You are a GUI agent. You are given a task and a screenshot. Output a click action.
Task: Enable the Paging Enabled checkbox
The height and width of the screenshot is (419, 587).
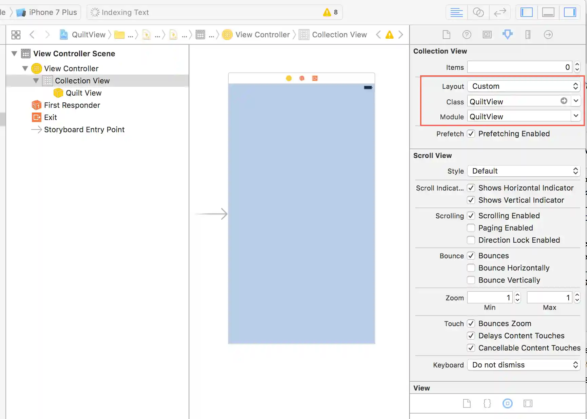click(471, 228)
